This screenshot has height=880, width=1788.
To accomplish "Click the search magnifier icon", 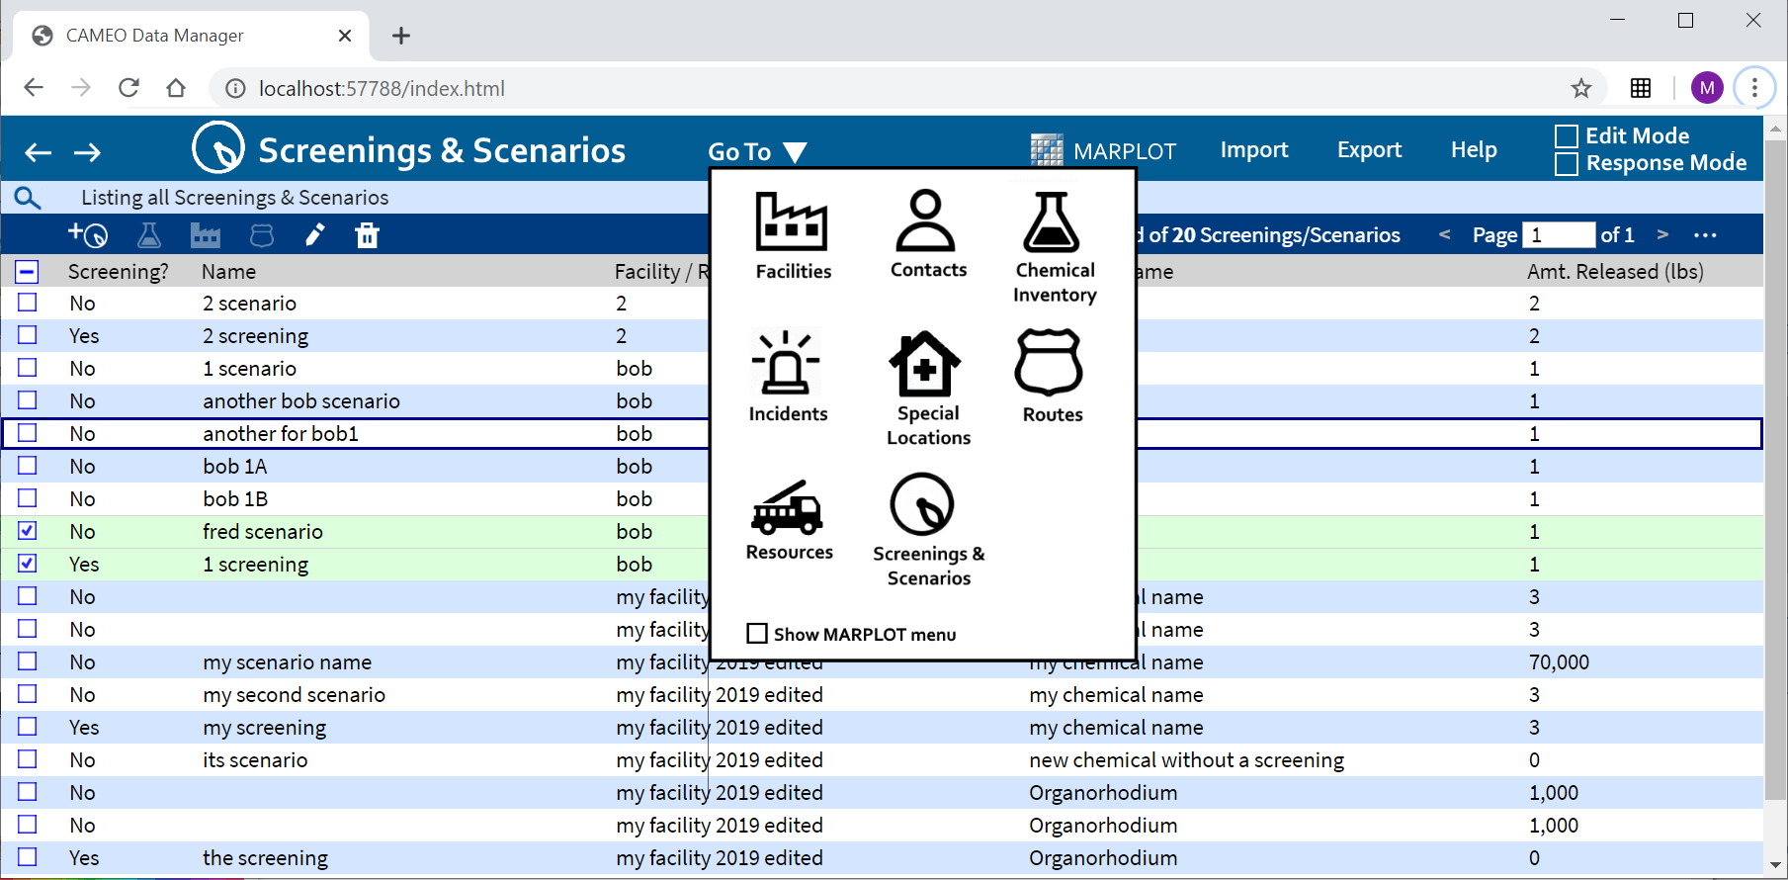I will 28,198.
